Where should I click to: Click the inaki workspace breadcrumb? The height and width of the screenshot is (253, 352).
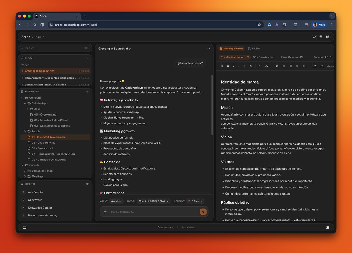pyautogui.click(x=38, y=37)
